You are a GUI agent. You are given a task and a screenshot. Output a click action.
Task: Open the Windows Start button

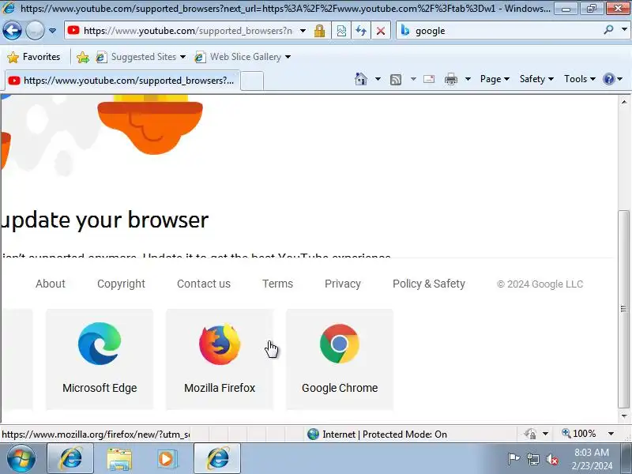click(21, 459)
